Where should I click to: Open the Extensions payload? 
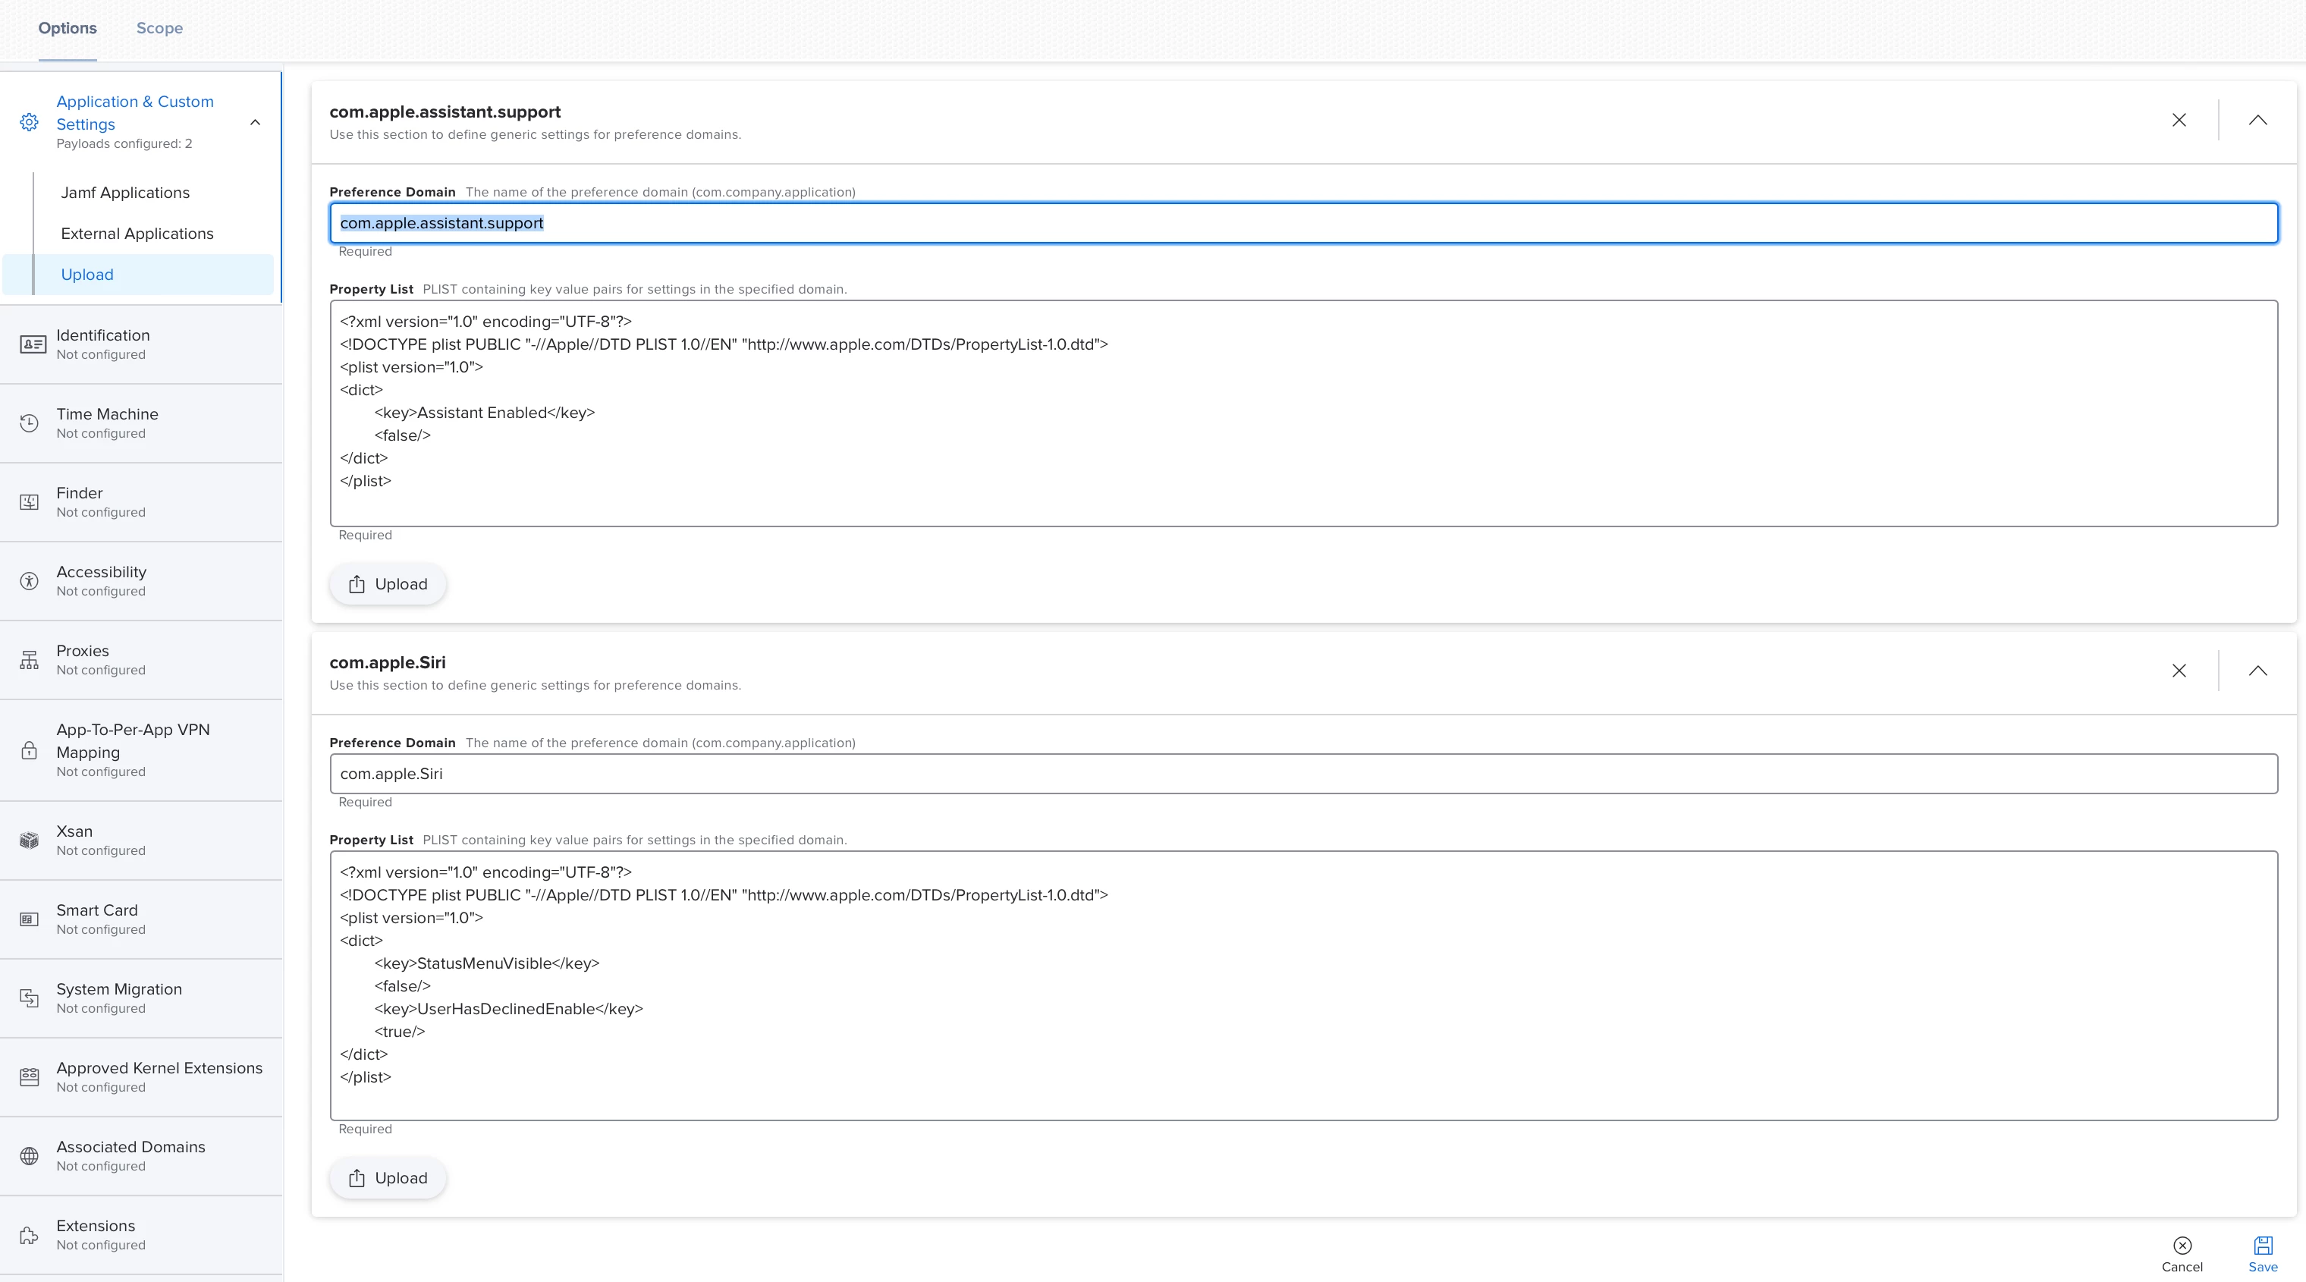coord(141,1236)
